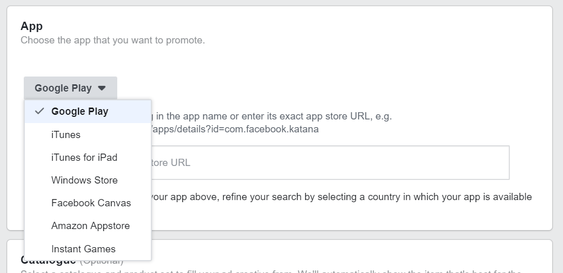The width and height of the screenshot is (563, 273).
Task: Click the caret arrow beside Google Play
Action: tap(102, 88)
